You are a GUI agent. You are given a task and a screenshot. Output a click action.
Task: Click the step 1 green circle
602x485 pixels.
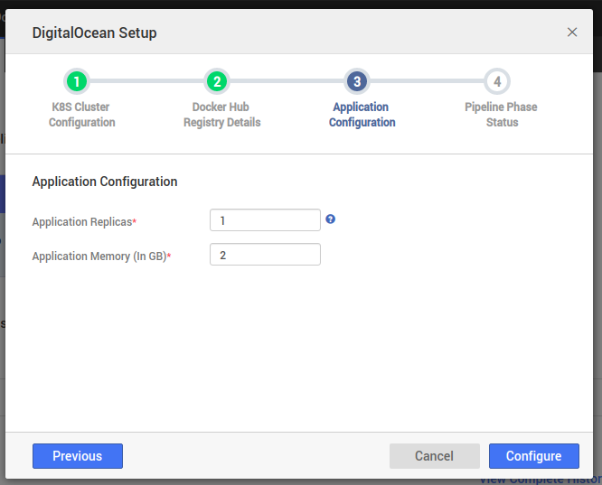(x=77, y=81)
